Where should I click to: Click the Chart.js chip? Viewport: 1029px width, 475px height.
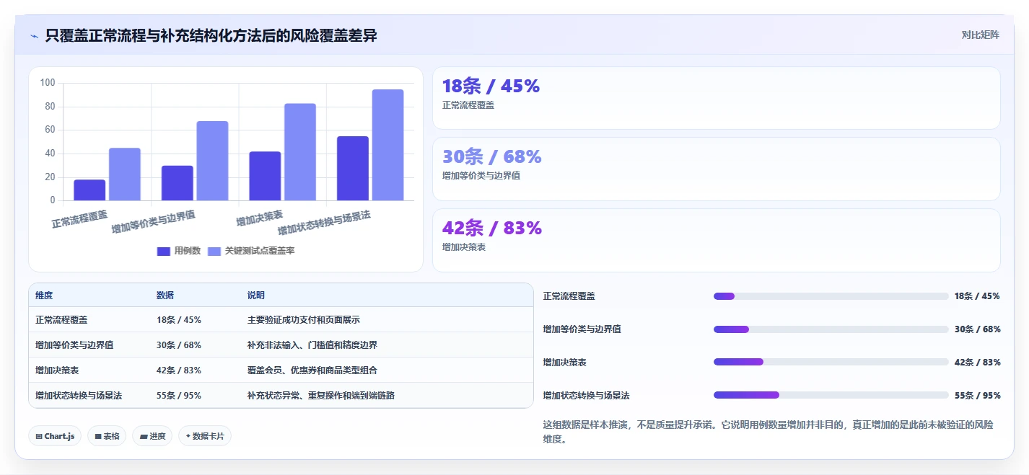(x=55, y=436)
